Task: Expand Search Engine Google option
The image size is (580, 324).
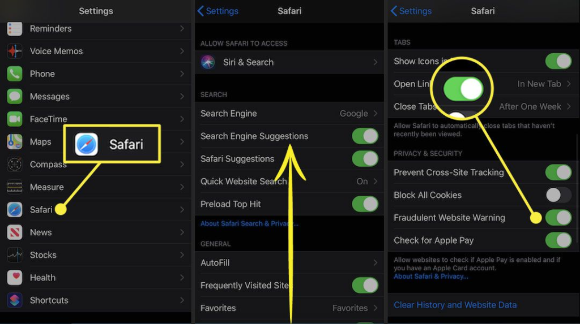Action: click(289, 114)
